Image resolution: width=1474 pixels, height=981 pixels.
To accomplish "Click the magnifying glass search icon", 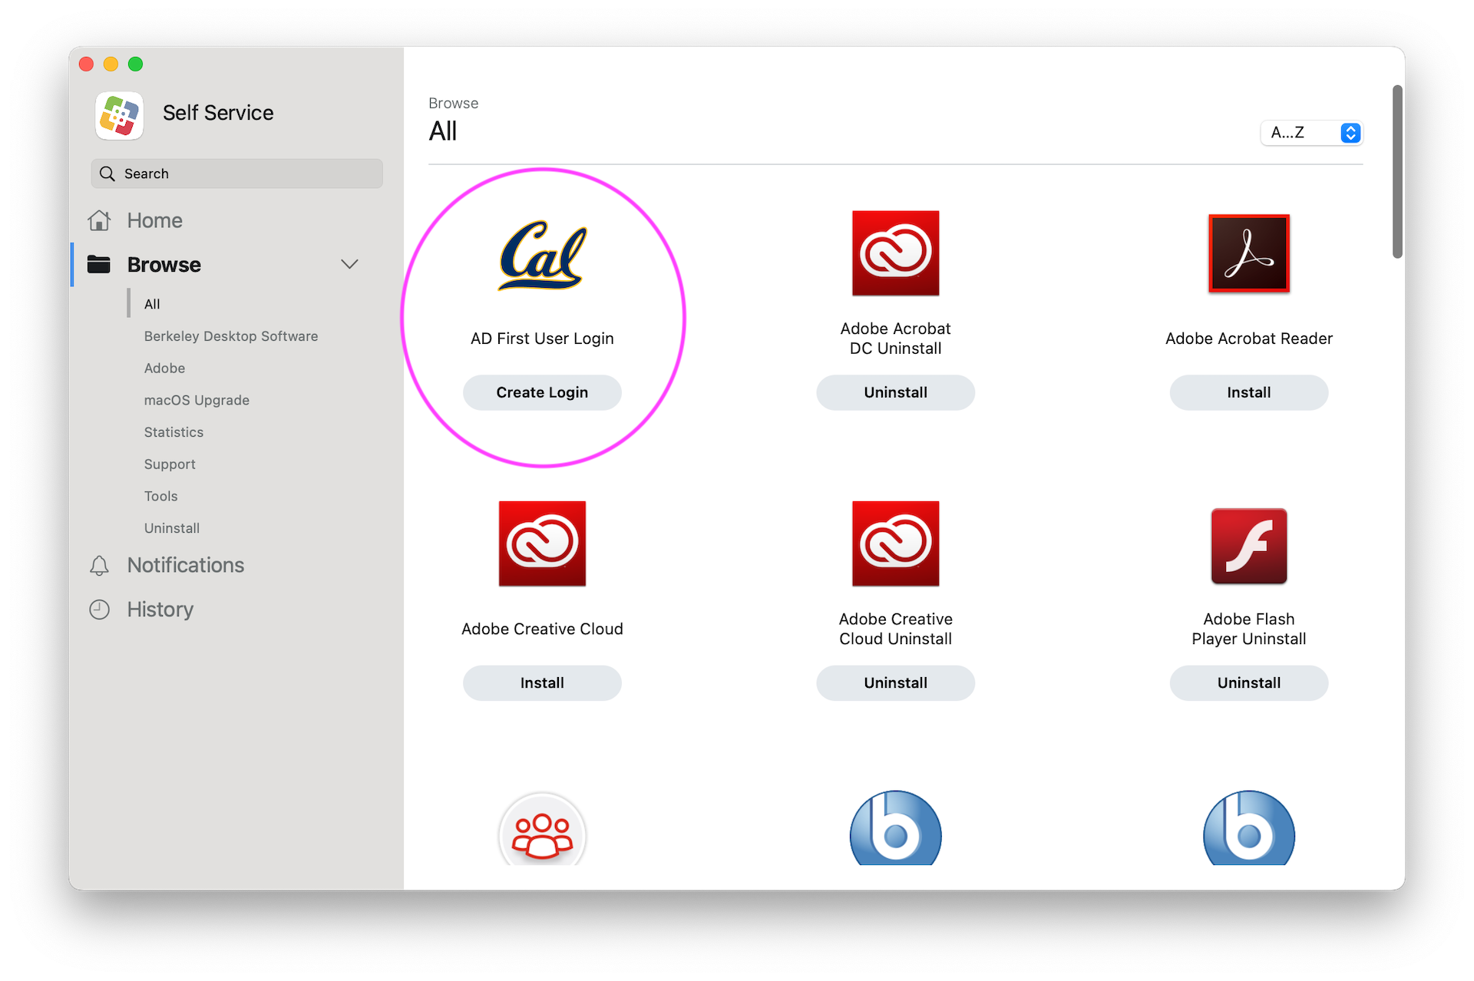I will tap(107, 173).
